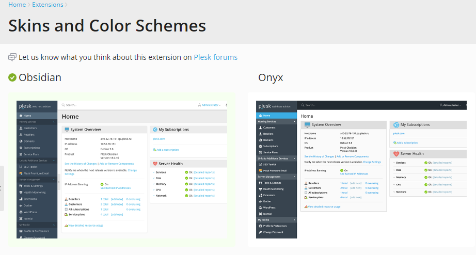Click the collapse handle on the page's left edge
The height and width of the screenshot is (255, 476).
2,188
